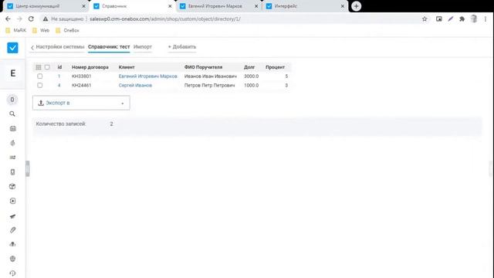Click the Not secure warning icon

point(46,19)
